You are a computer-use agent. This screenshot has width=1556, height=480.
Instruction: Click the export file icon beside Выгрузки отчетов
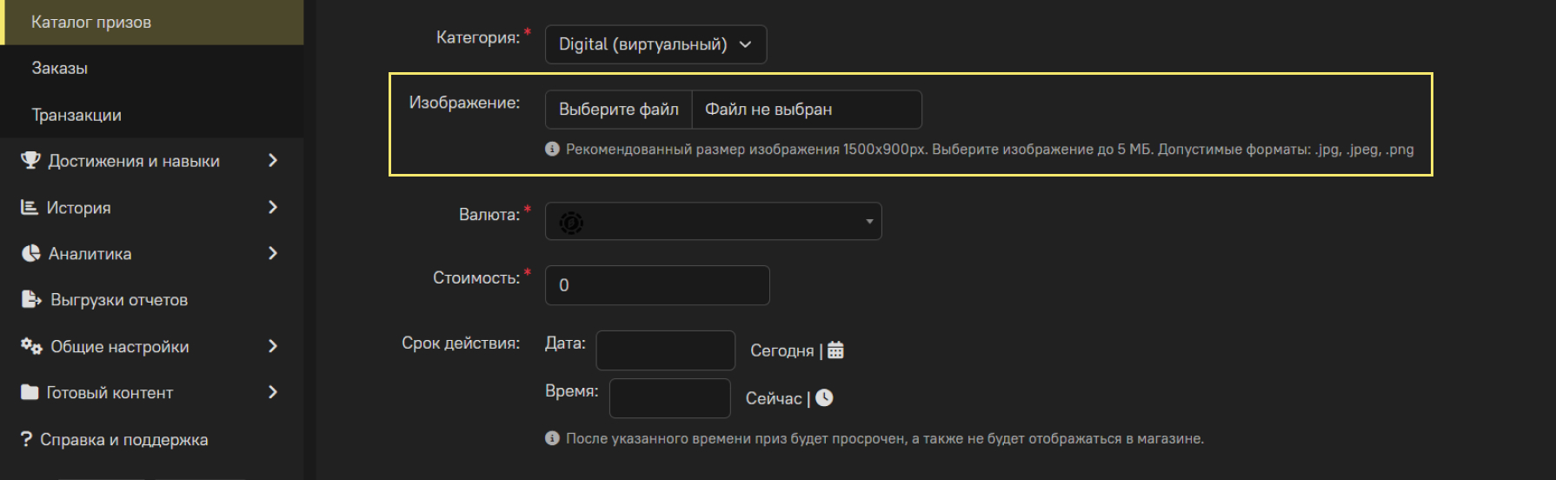coord(31,299)
